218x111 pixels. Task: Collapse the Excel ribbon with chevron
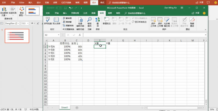click(205, 29)
